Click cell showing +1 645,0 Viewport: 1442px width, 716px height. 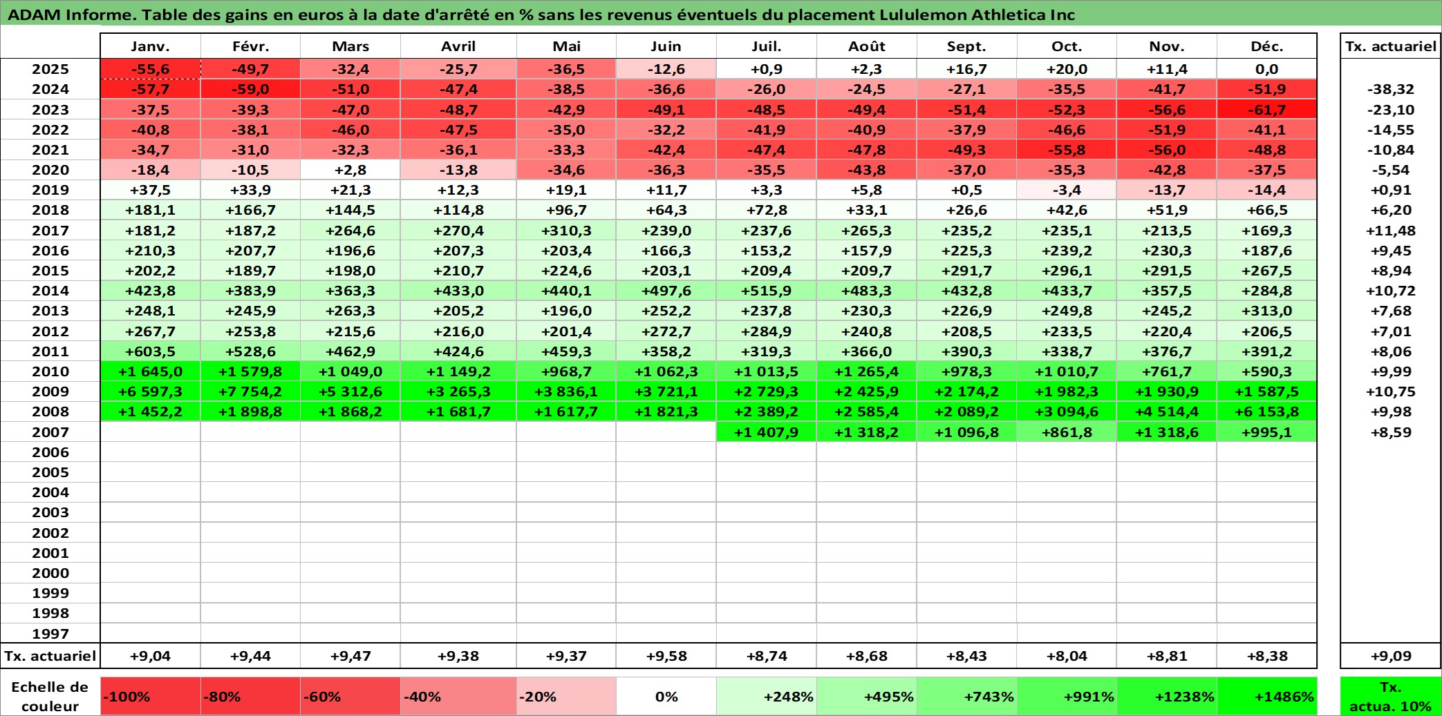coord(150,371)
